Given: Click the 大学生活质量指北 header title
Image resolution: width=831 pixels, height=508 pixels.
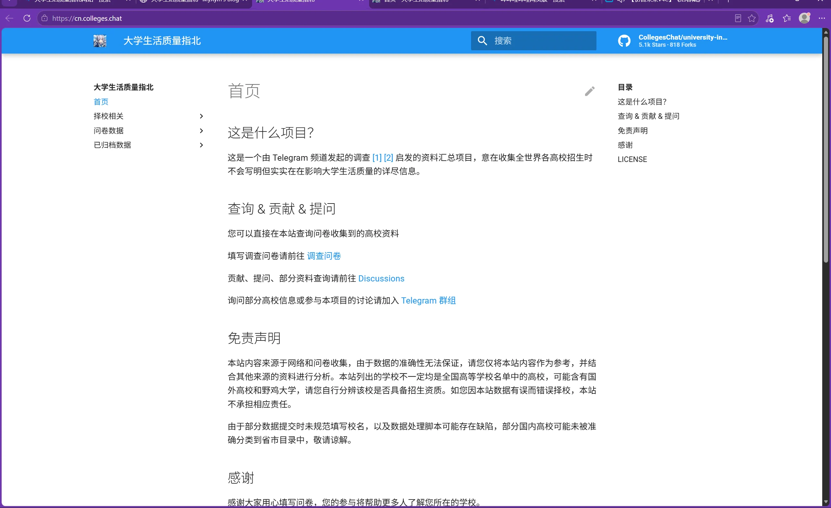Looking at the screenshot, I should click(x=162, y=41).
